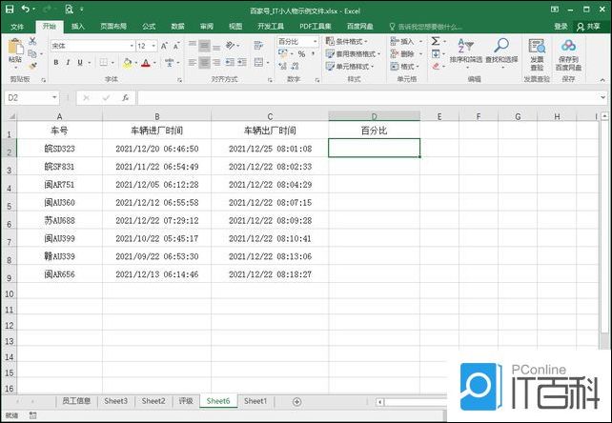The height and width of the screenshot is (423, 612).
Task: Open Cell Styles (单元格样式) dropdown
Action: pos(350,66)
